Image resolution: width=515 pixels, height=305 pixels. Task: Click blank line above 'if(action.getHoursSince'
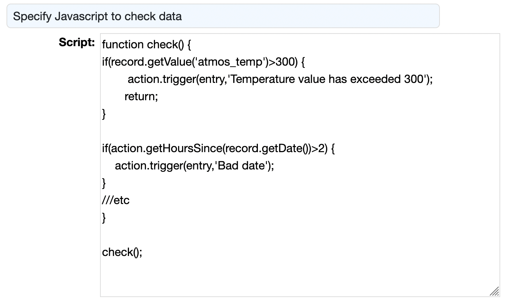[217, 131]
